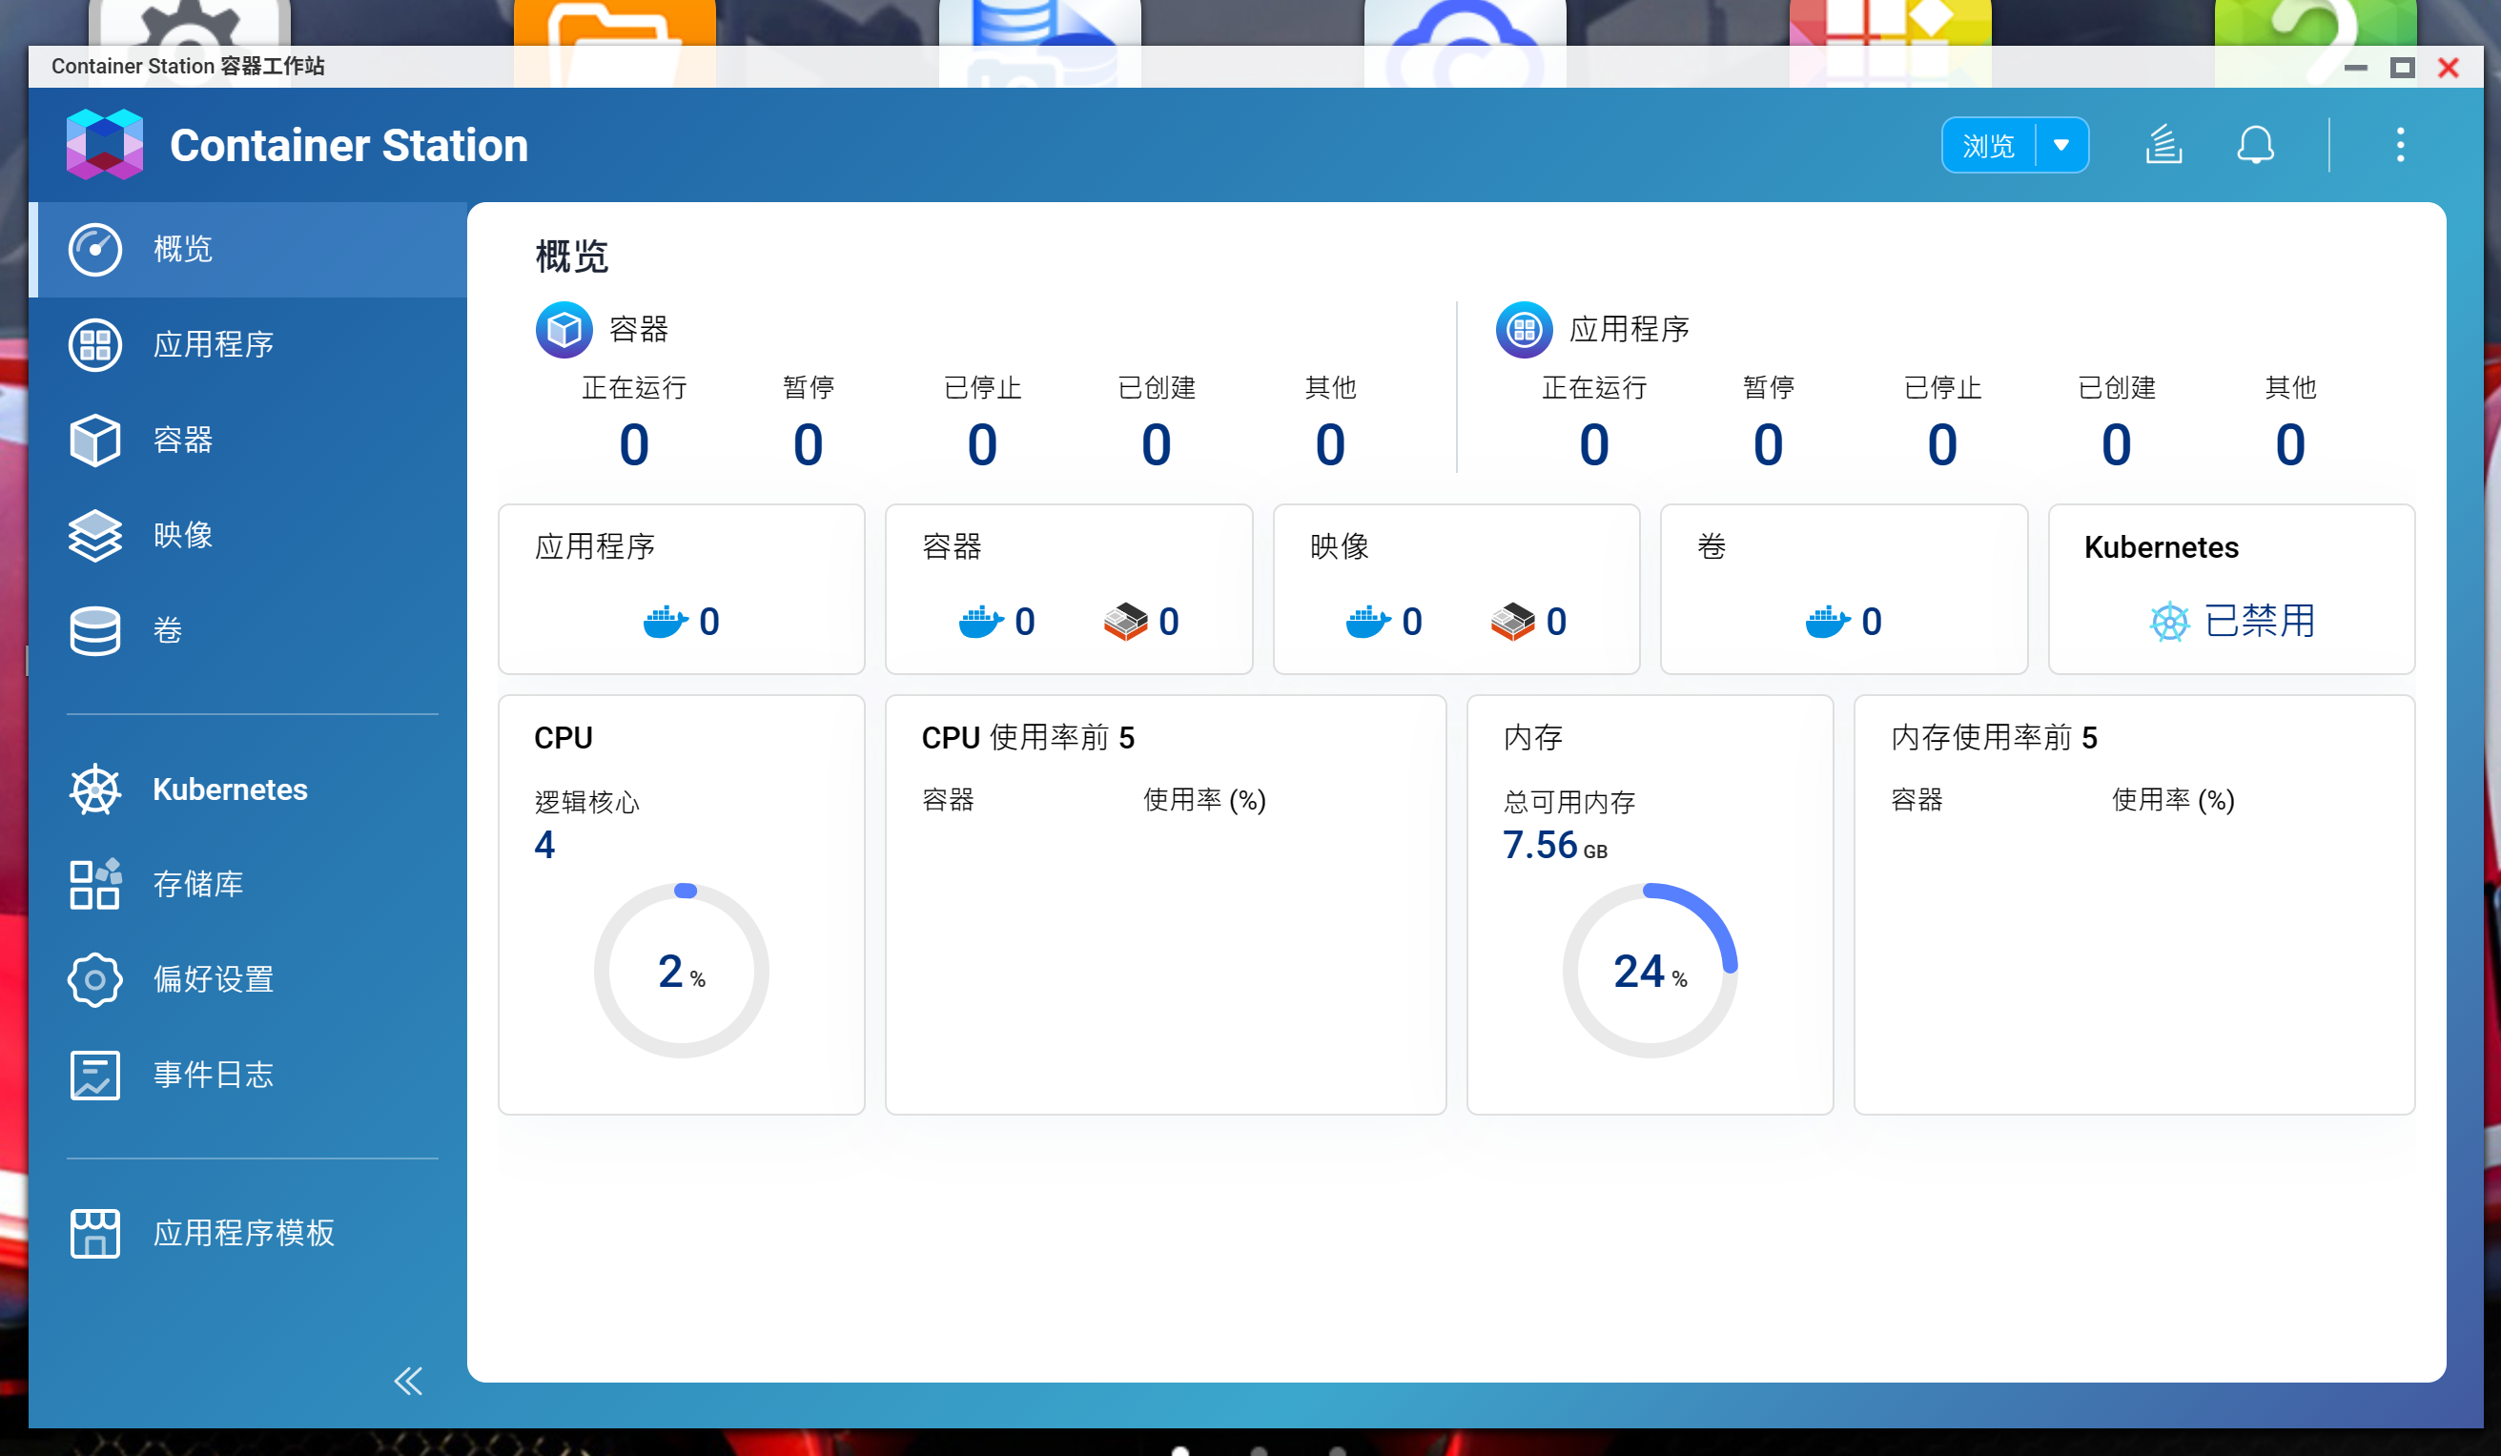Click the 7.56 GB memory value
The image size is (2501, 1456).
tap(1554, 845)
